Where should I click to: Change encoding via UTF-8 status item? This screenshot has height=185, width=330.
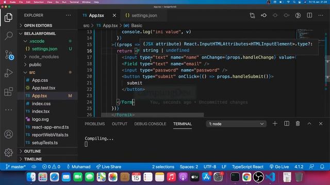click(210, 166)
